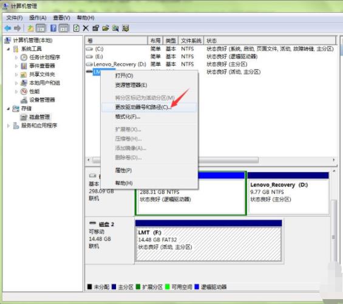Expand the 任务计划程序 node arrow

16,57
